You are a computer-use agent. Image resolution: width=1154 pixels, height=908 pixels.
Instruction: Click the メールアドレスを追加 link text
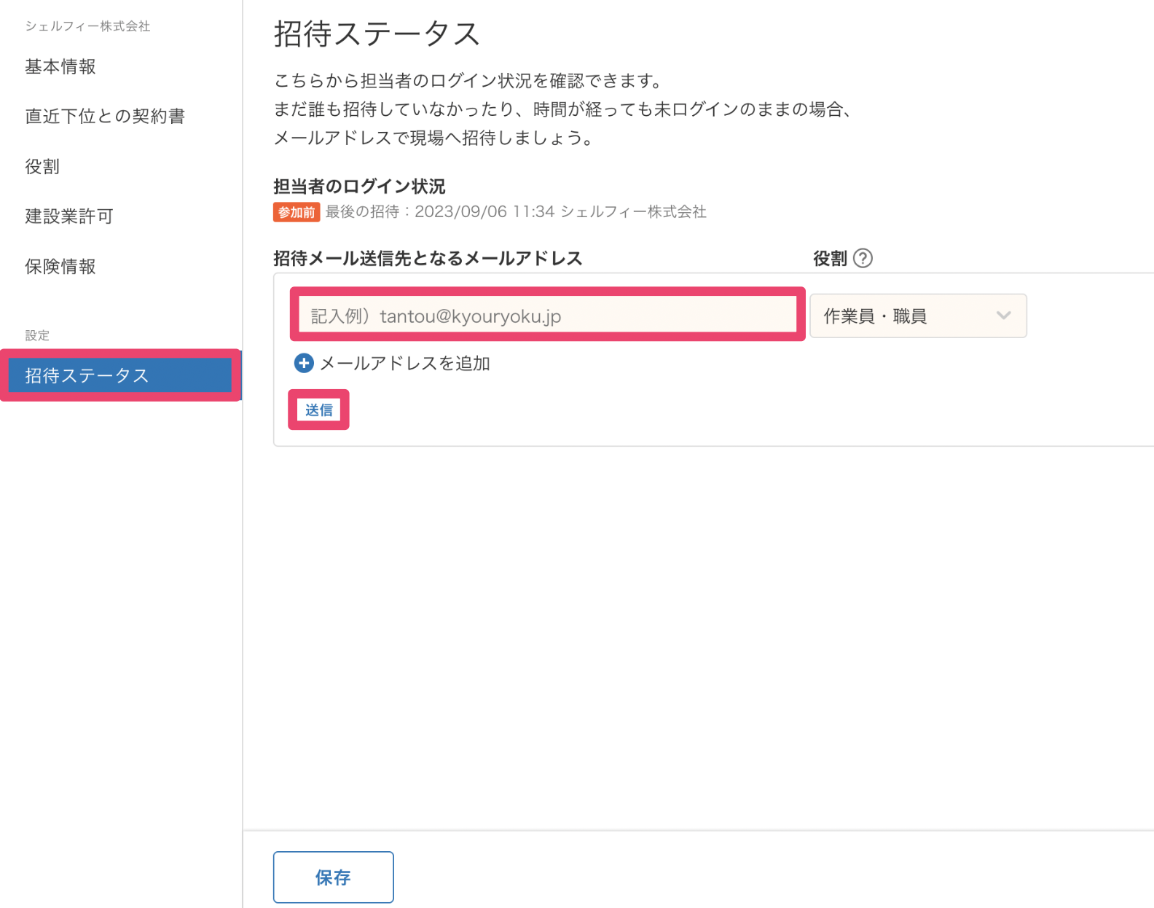[x=404, y=364]
